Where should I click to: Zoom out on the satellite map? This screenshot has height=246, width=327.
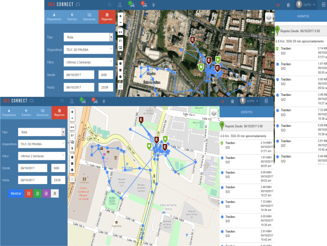tap(120, 23)
